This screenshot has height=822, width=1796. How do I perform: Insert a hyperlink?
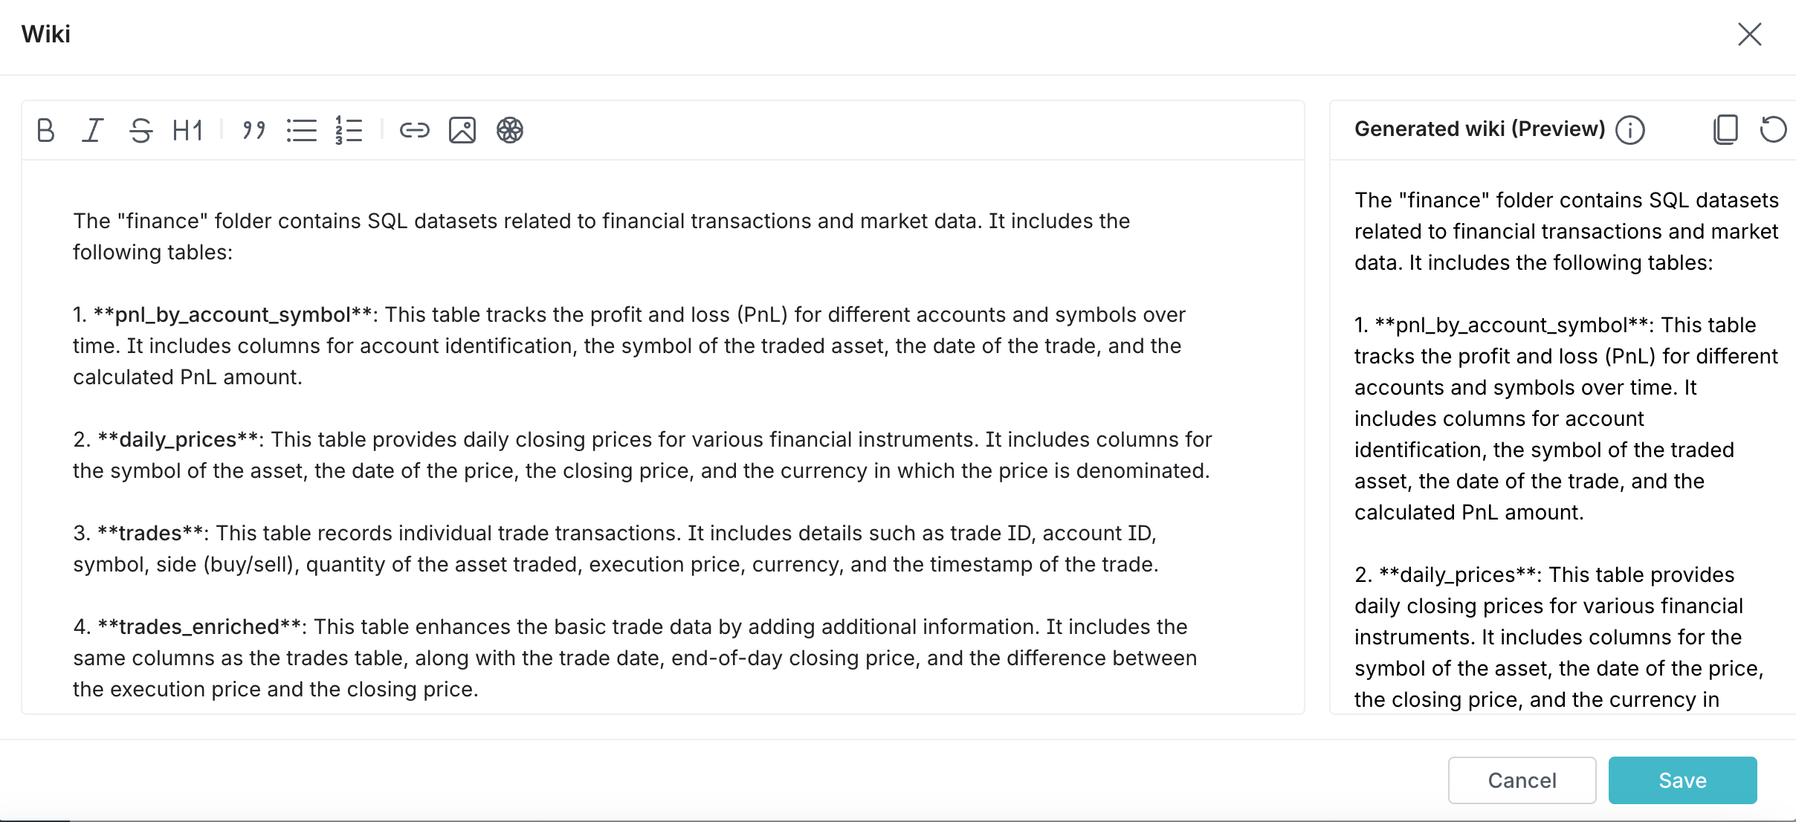point(414,130)
